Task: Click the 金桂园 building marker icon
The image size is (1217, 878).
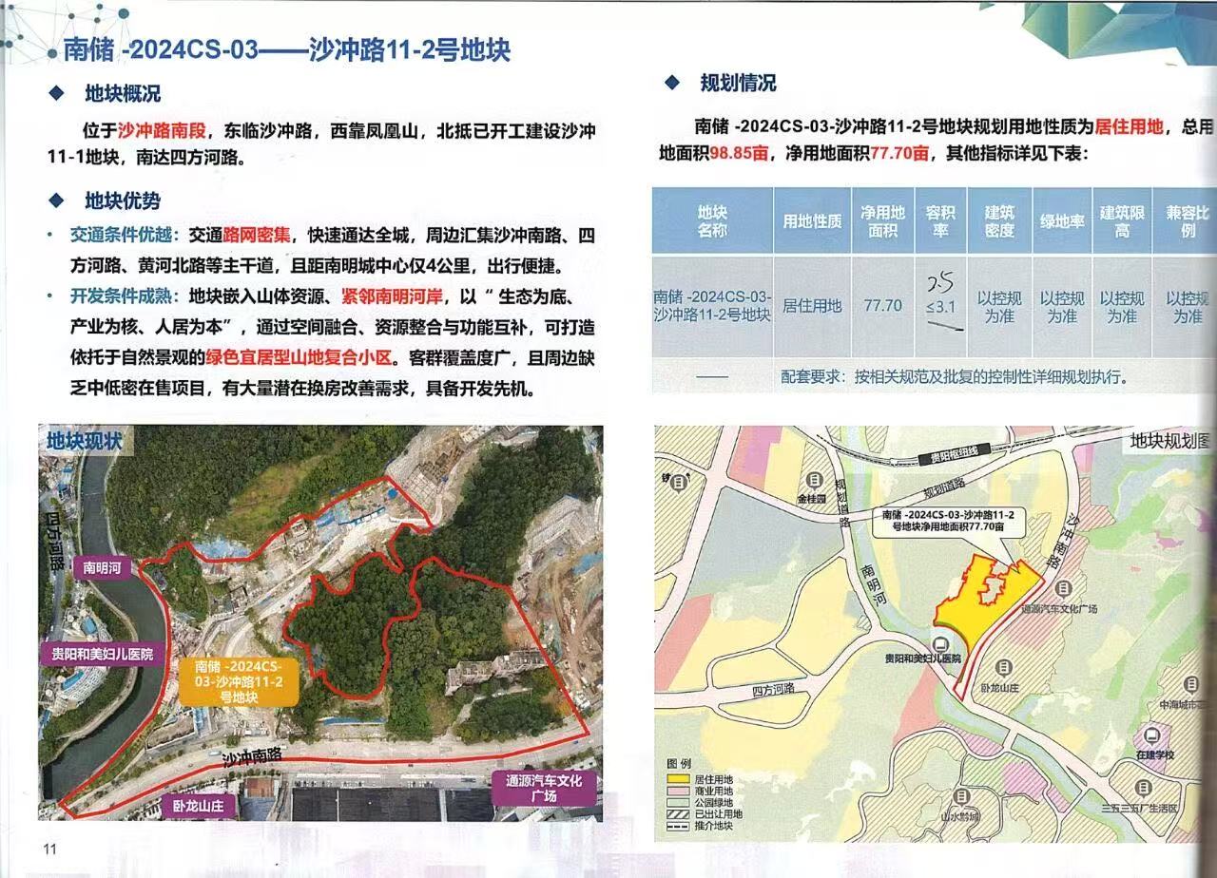Action: (x=815, y=482)
